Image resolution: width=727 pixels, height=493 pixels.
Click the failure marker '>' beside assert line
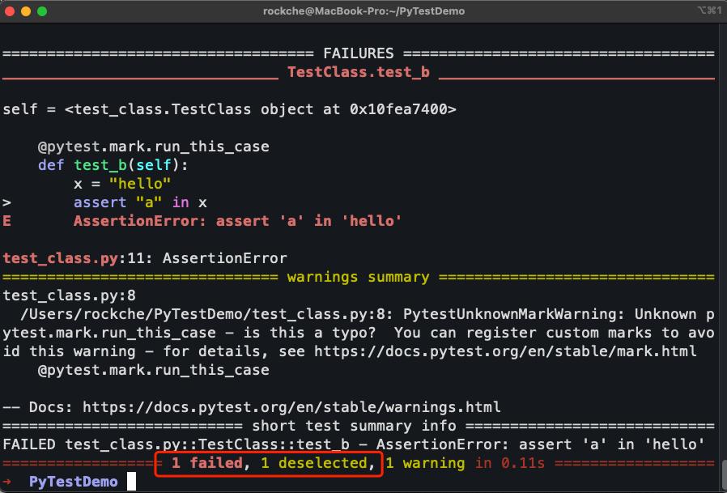coord(6,202)
